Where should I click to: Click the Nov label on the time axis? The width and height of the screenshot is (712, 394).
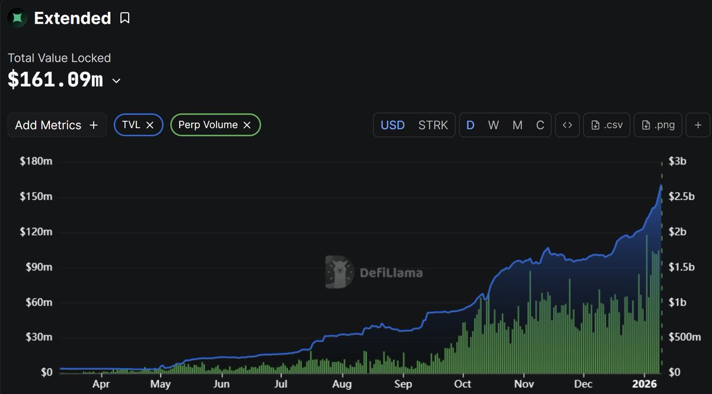524,384
